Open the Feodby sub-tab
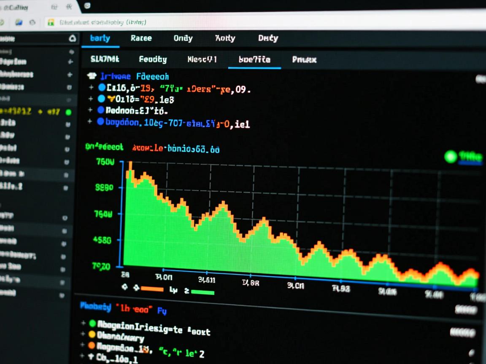Screen dimensions: 486x364 (x=153, y=59)
